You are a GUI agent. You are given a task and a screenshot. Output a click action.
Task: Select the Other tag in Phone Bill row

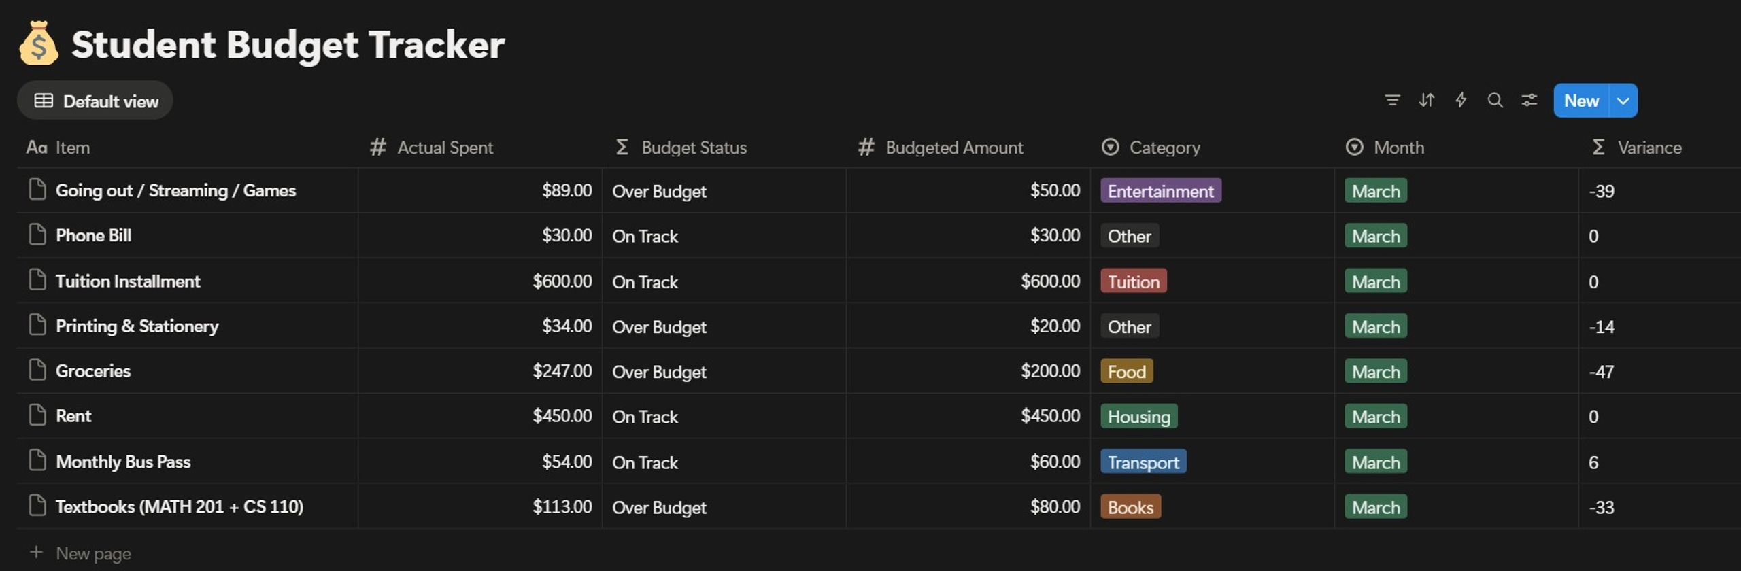(x=1130, y=236)
